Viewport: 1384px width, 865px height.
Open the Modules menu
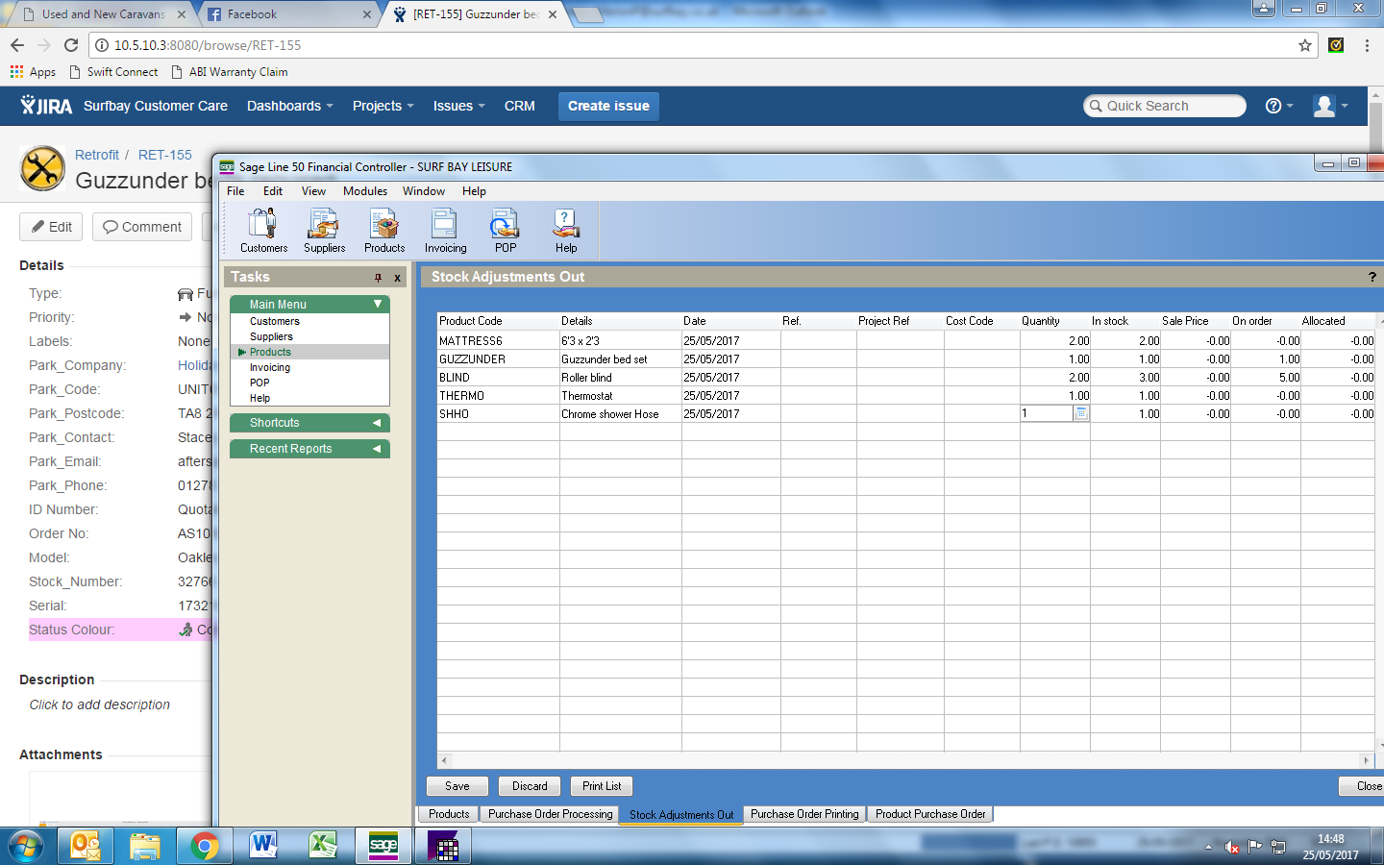364,191
